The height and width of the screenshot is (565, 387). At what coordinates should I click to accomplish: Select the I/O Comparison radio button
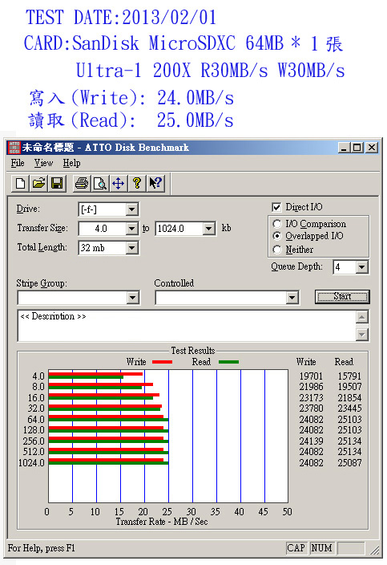click(277, 224)
